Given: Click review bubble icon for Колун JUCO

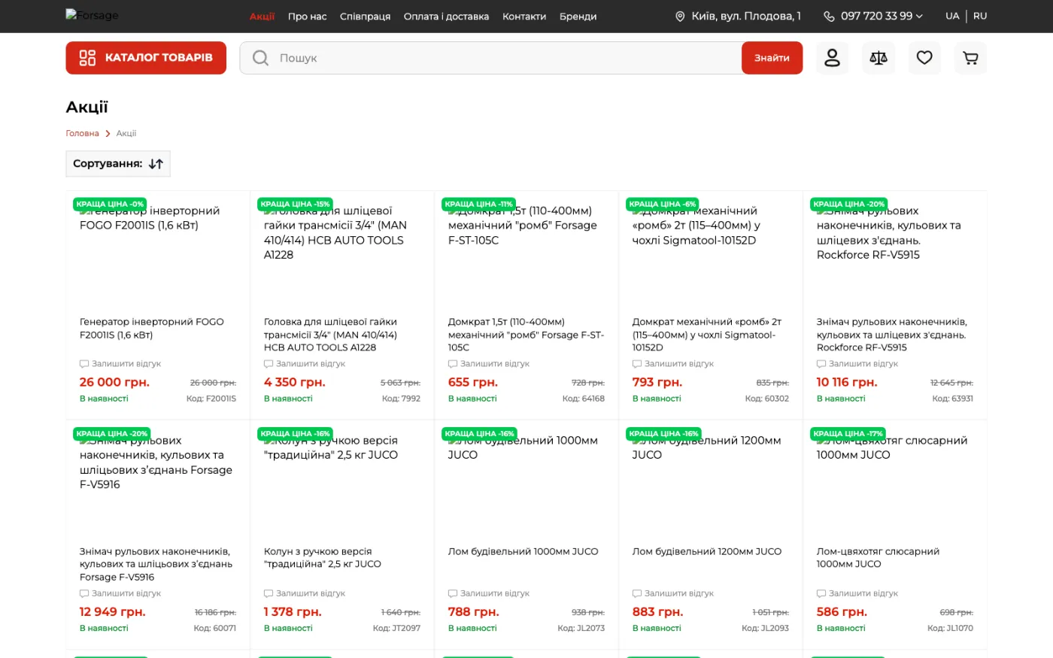Looking at the screenshot, I should [269, 593].
